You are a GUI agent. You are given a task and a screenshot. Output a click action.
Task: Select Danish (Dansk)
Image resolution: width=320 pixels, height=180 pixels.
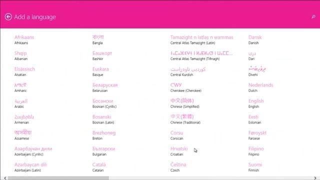click(255, 40)
